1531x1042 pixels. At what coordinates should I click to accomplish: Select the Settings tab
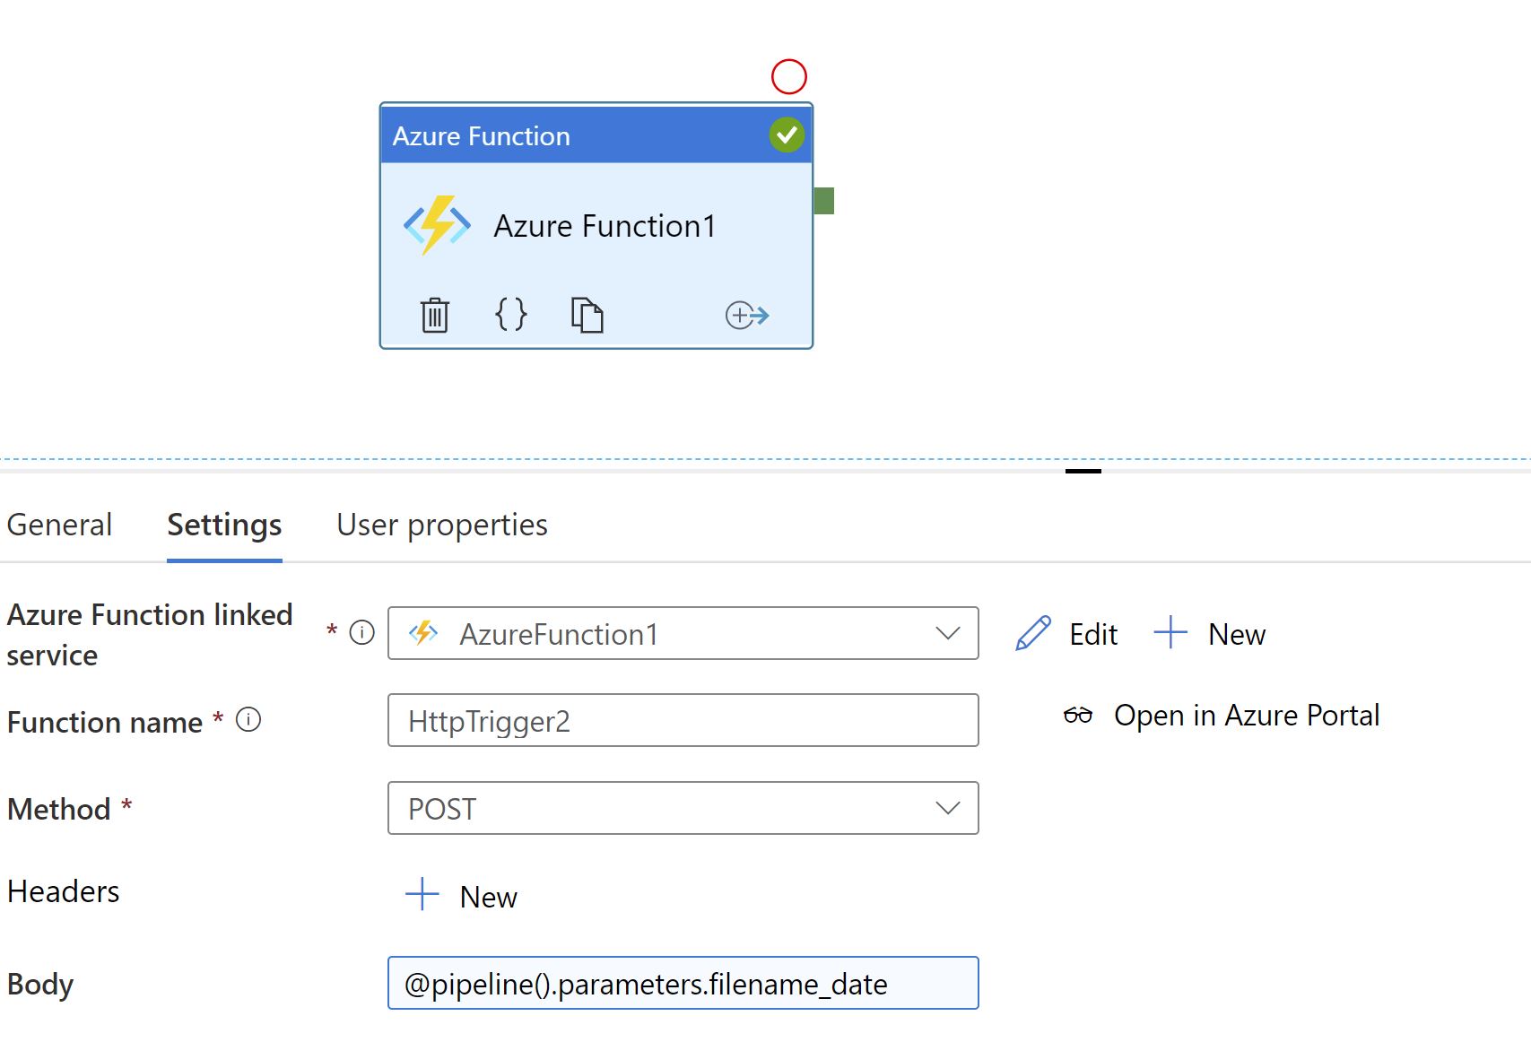coord(224,525)
